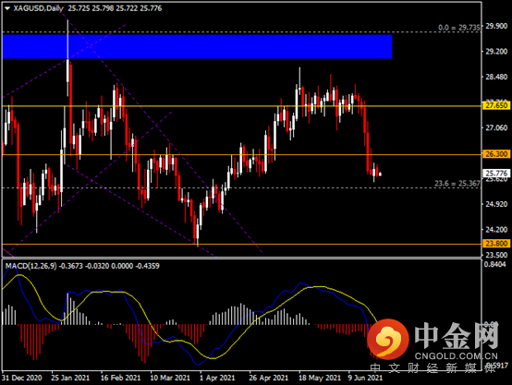Image resolution: width=512 pixels, height=385 pixels.
Task: Click the 18 May 2021 date marker
Action: click(x=320, y=378)
